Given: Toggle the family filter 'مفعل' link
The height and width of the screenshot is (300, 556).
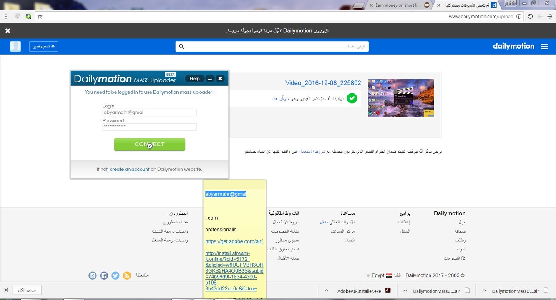Looking at the screenshot, I should coord(324,222).
